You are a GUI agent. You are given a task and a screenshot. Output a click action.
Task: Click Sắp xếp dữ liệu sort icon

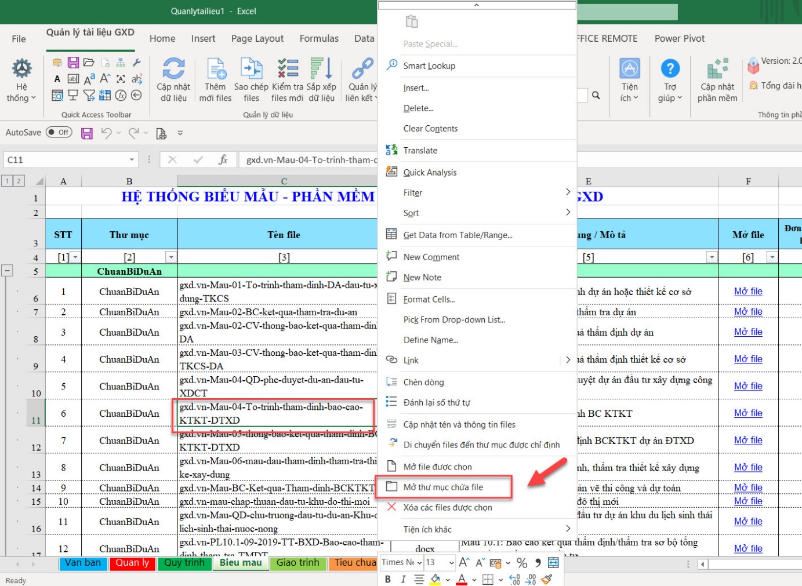(321, 69)
